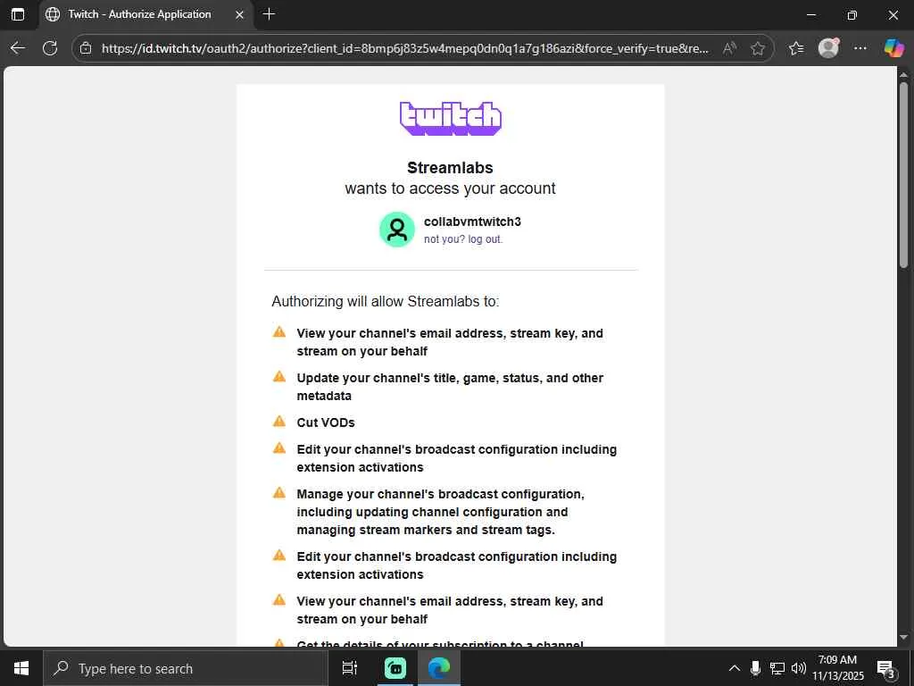Open read aloud icon in address bar

point(729,48)
